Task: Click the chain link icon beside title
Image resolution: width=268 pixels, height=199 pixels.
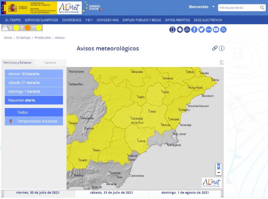Action: click(215, 48)
